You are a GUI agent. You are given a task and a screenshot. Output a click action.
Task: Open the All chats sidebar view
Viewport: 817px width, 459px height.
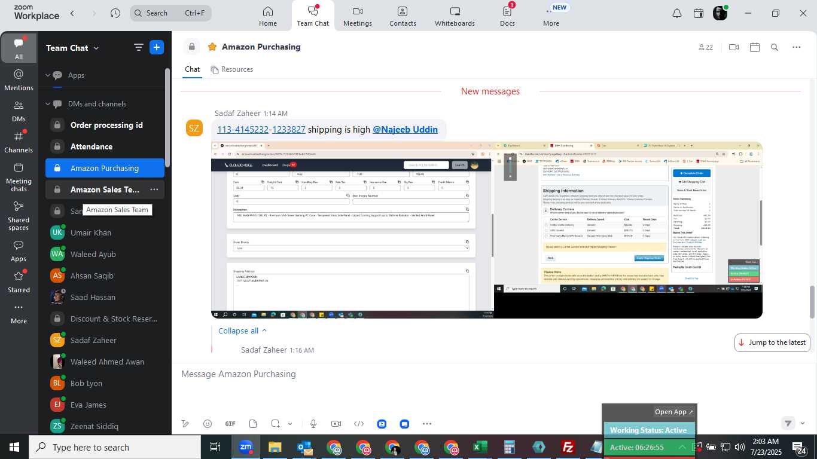tap(19, 48)
